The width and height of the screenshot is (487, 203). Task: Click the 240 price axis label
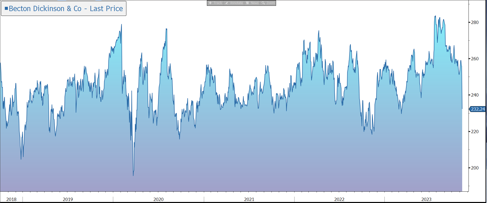click(475, 95)
